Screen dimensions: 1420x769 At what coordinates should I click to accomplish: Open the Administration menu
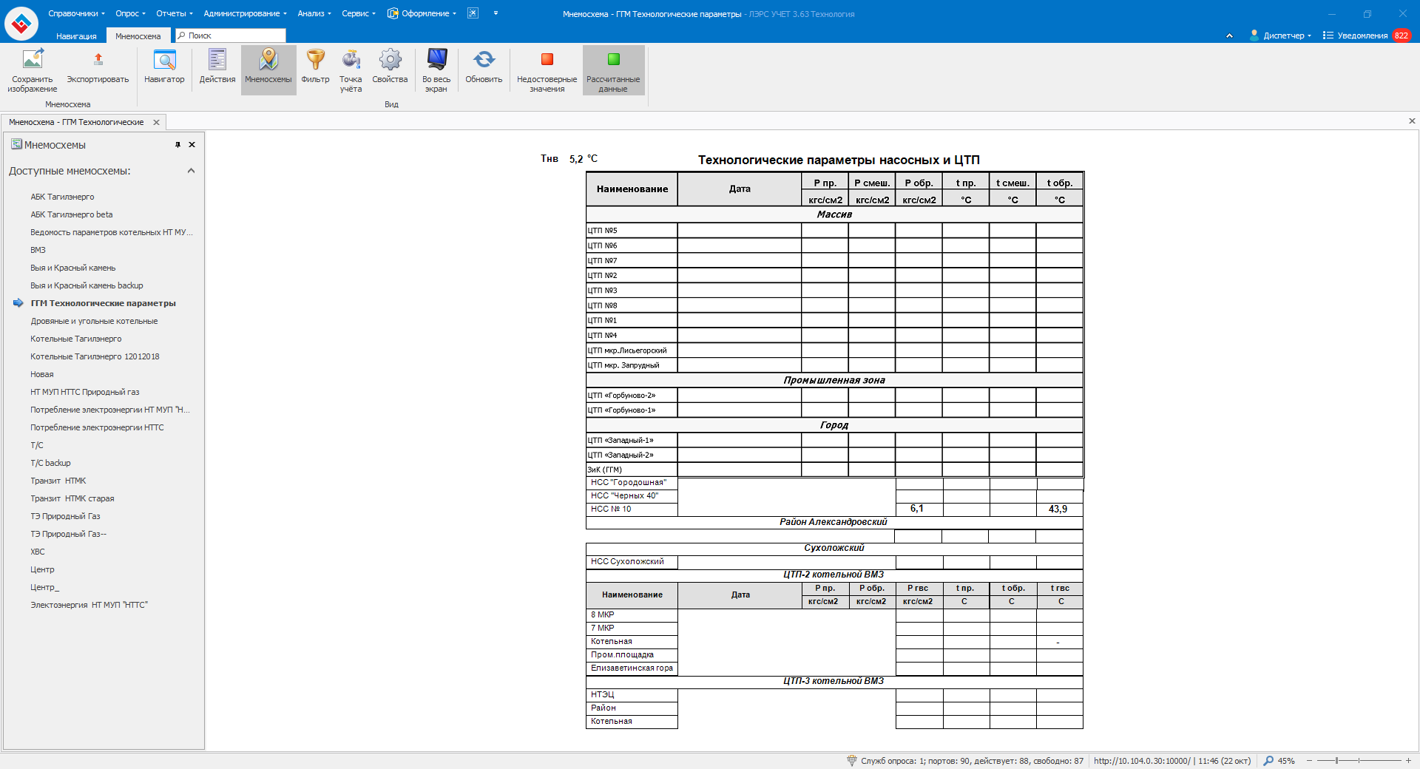point(245,13)
